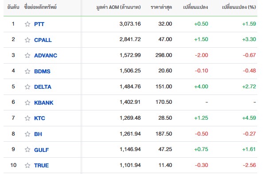
Task: Star the BDMS stock
Action: point(27,71)
